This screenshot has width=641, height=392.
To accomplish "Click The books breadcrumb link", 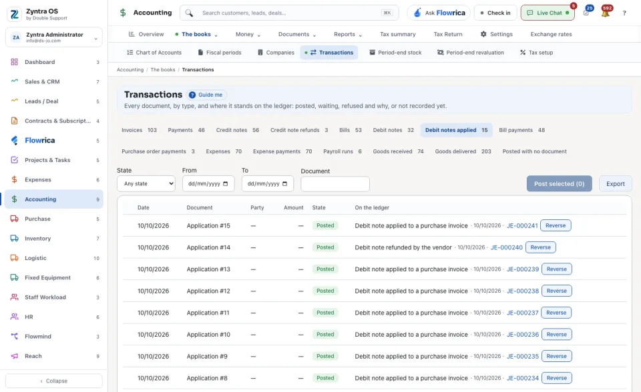I will (163, 70).
